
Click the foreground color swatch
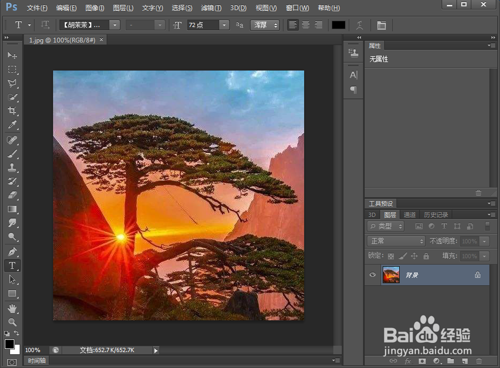point(9,344)
